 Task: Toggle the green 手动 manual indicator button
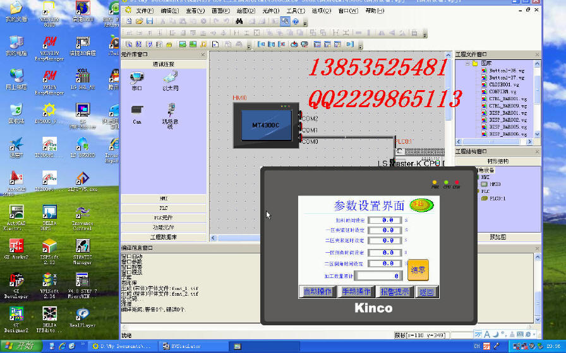tap(421, 205)
